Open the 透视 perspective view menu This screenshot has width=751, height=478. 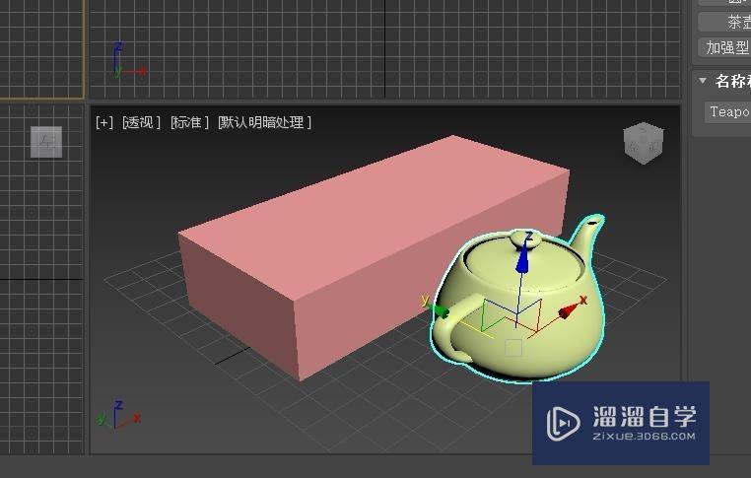141,122
